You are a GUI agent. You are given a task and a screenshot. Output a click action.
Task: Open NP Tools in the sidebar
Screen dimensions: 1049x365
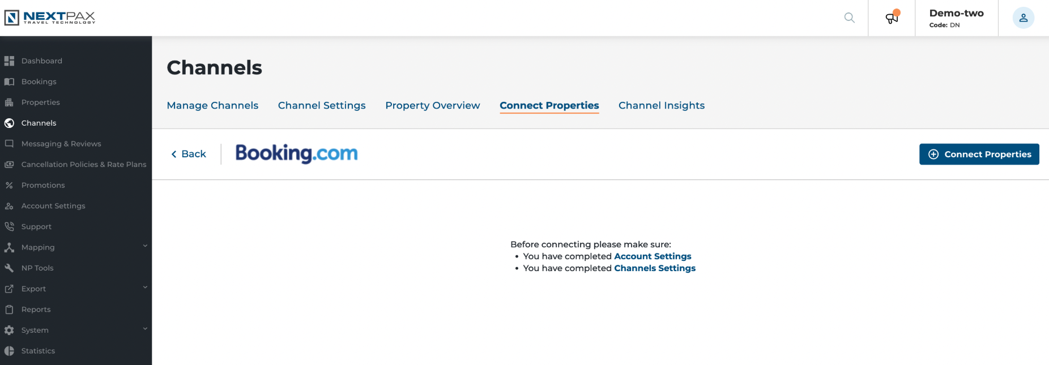(x=37, y=268)
